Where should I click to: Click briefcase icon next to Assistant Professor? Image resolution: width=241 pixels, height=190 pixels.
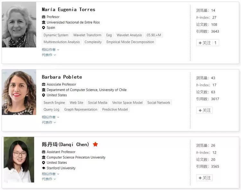(44, 152)
